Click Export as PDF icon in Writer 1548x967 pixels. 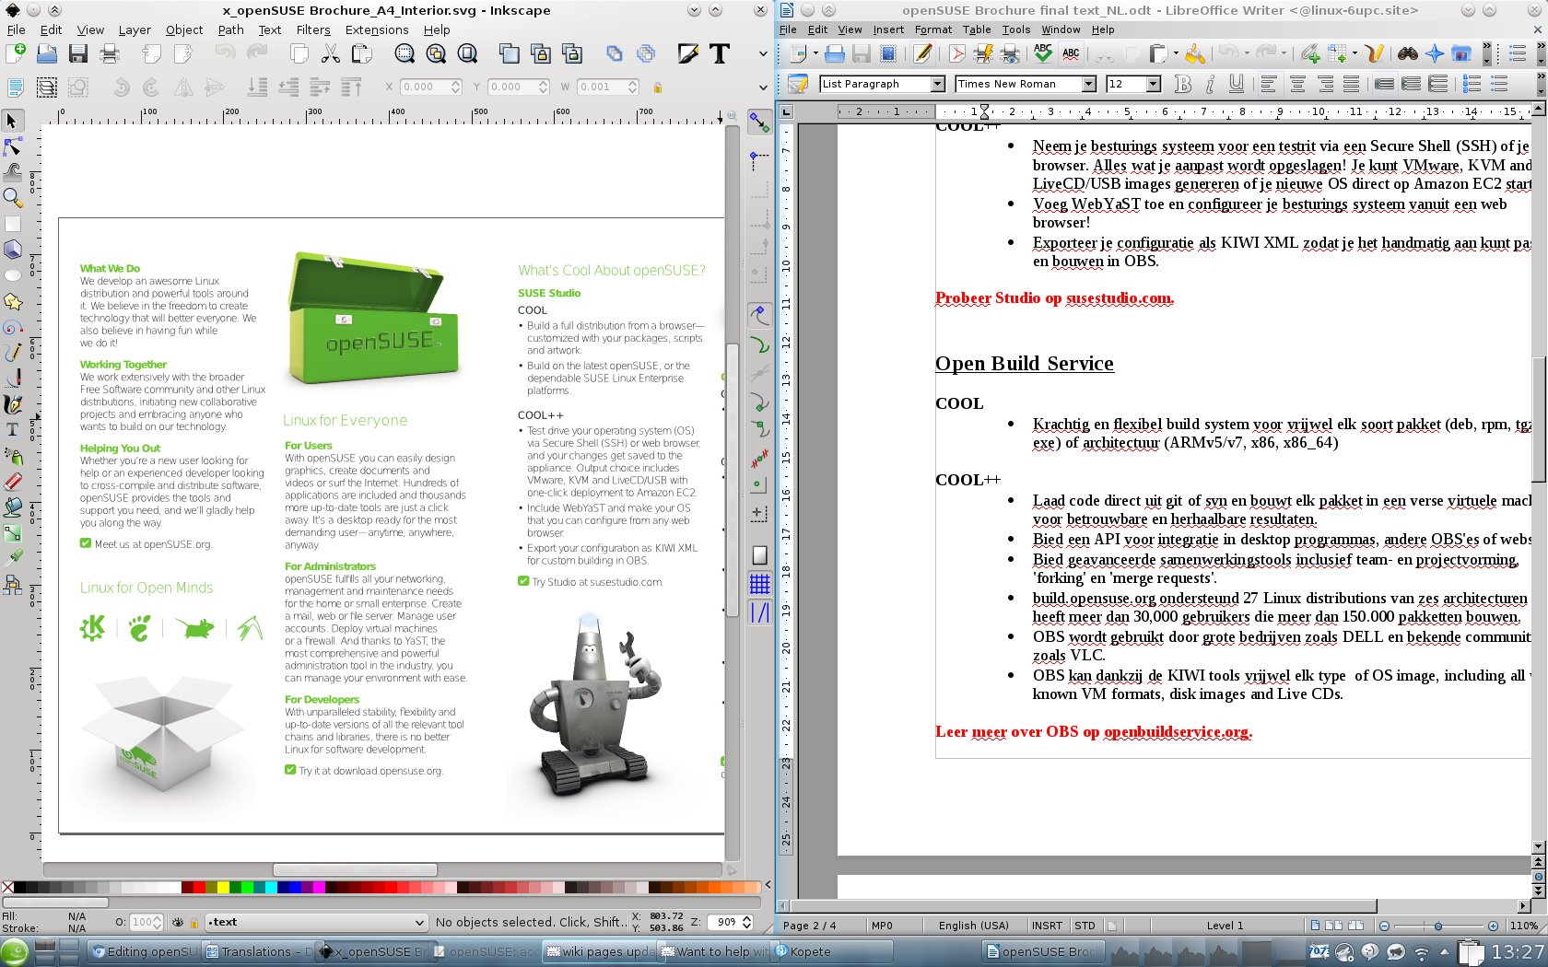957,54
